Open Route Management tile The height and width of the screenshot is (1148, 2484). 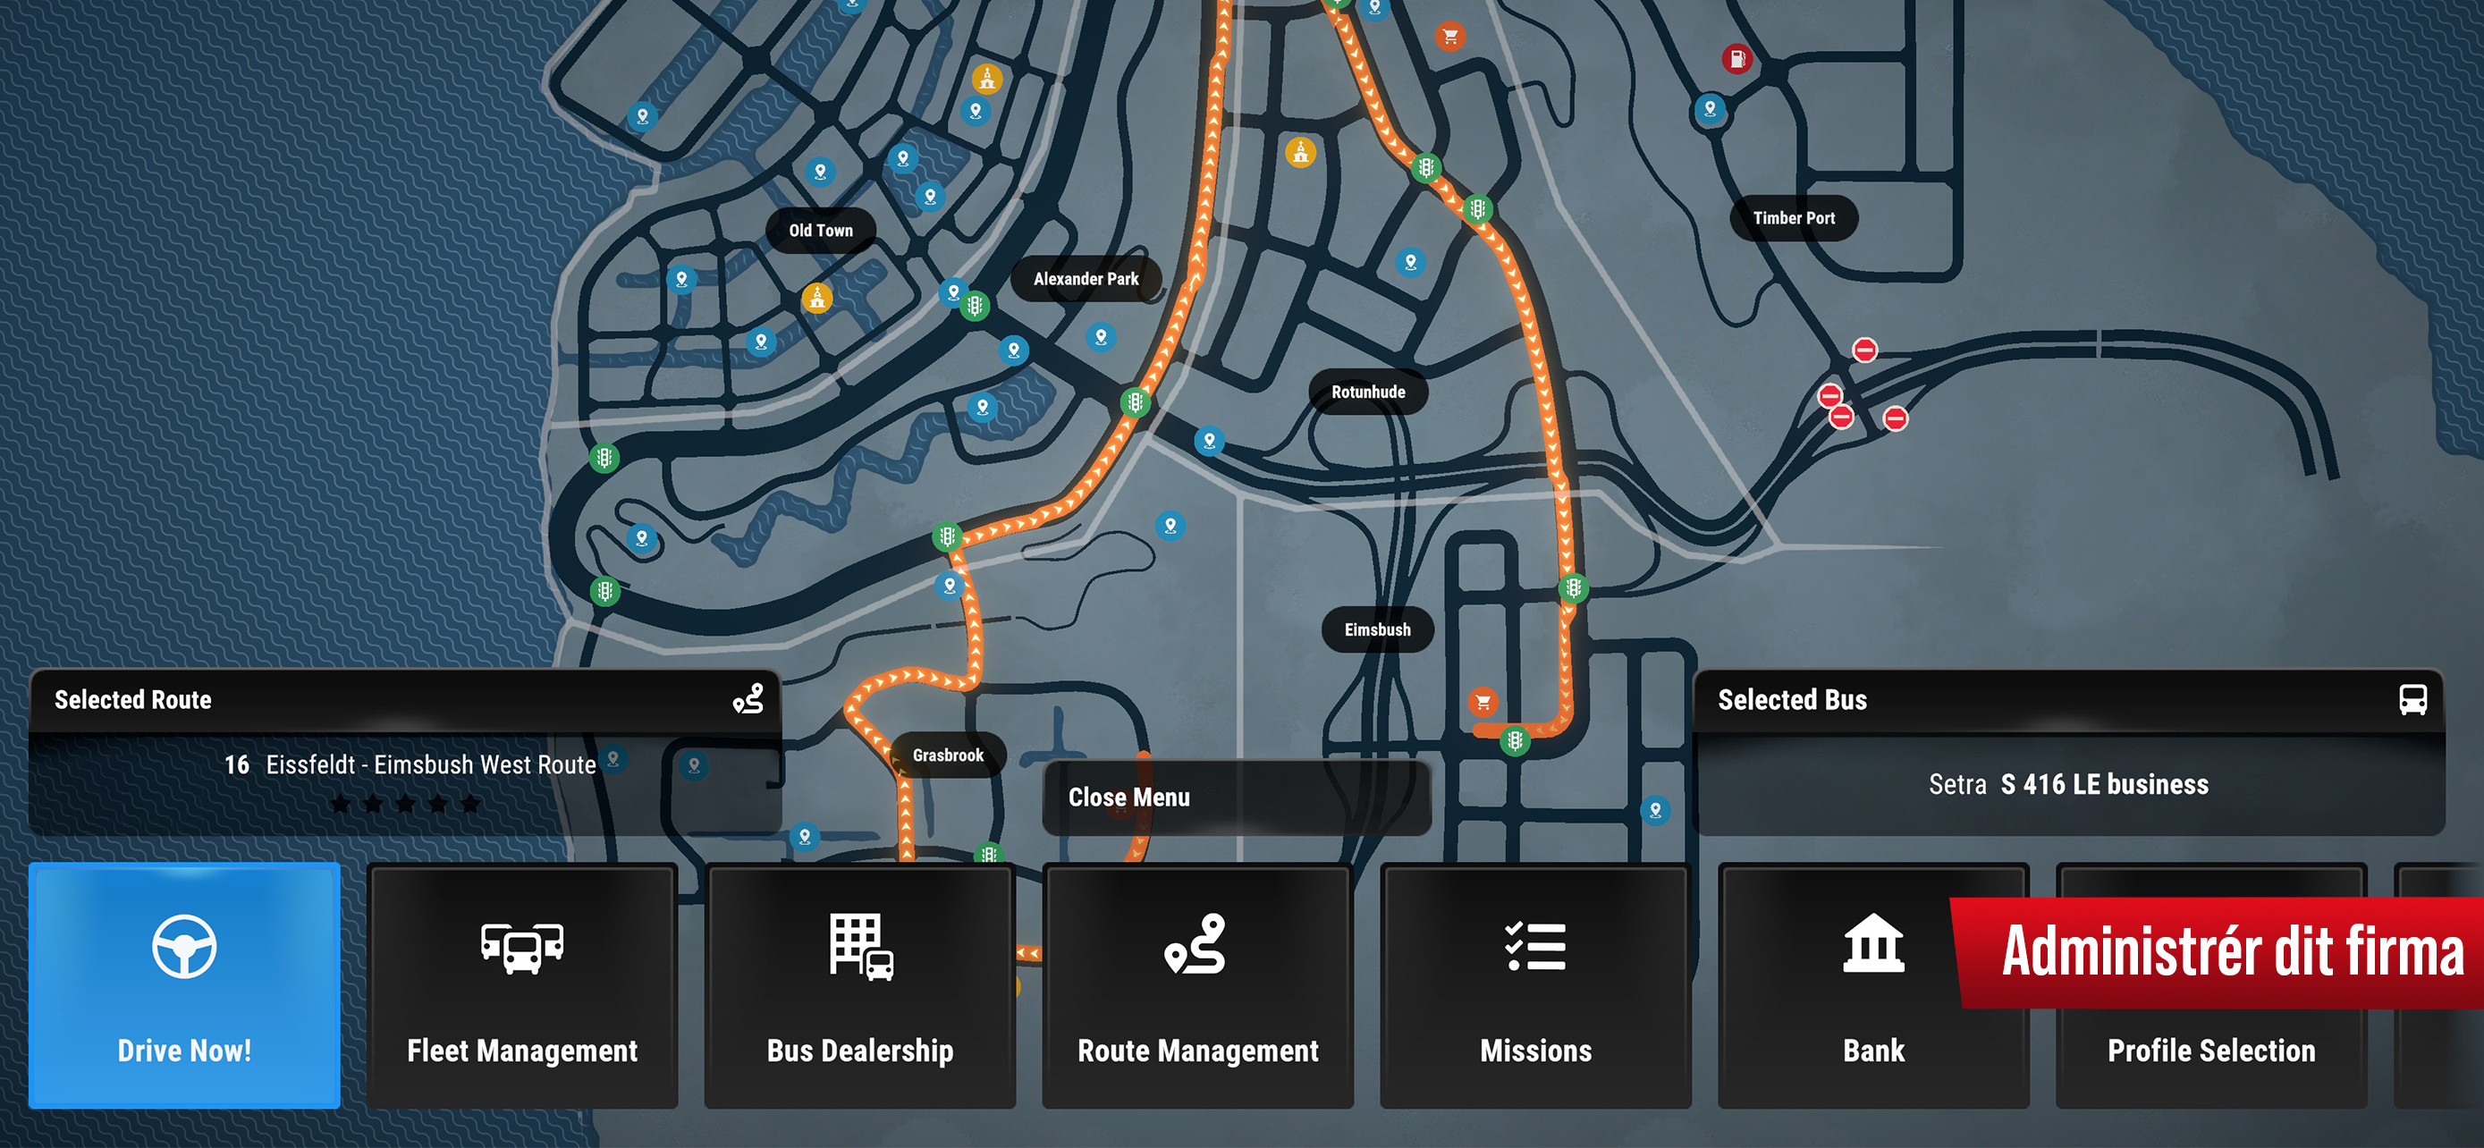pyautogui.click(x=1196, y=984)
